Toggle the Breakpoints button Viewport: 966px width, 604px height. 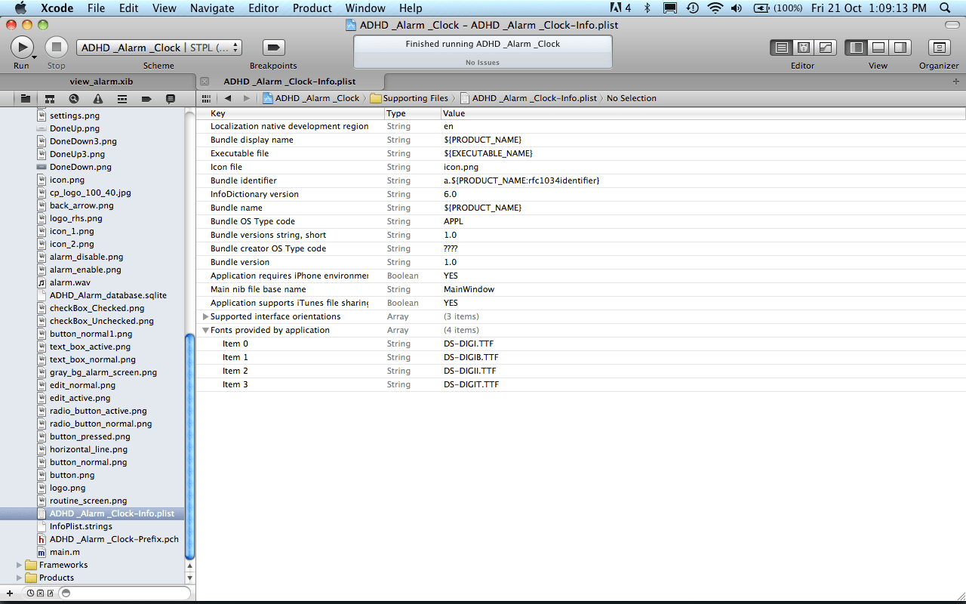[x=273, y=48]
